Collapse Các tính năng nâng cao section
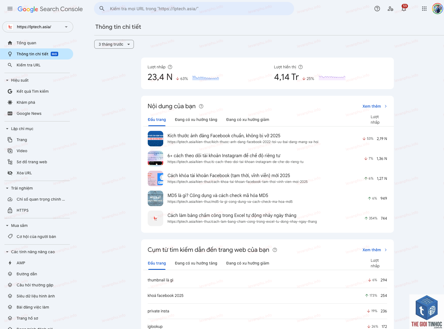Viewport: 444px width, 329px height. point(7,252)
